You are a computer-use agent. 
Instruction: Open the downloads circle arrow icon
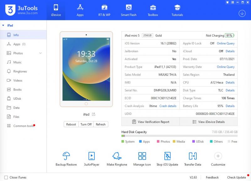[x=242, y=13]
